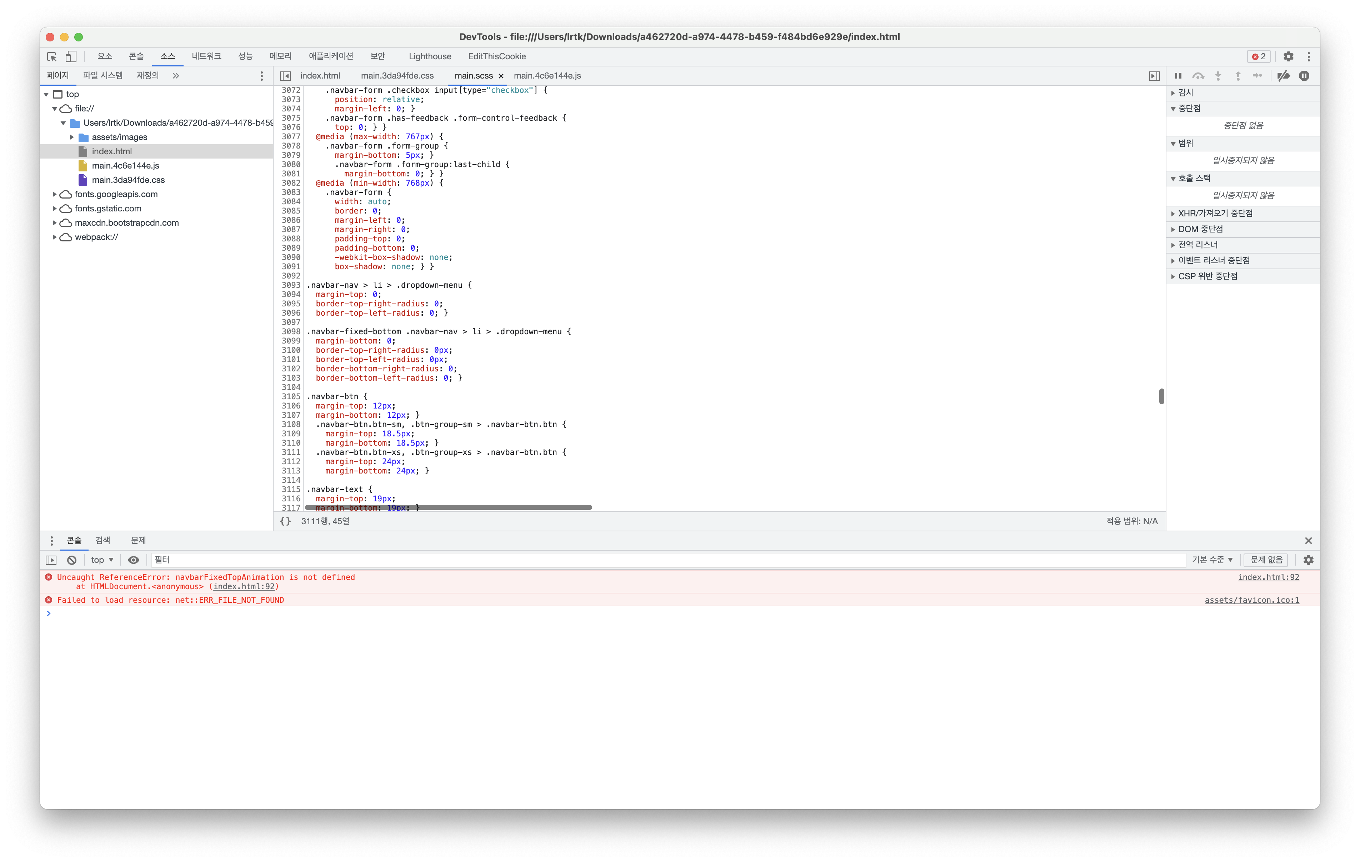This screenshot has width=1360, height=862.
Task: Open DevTools settings gear icon
Action: [x=1288, y=56]
